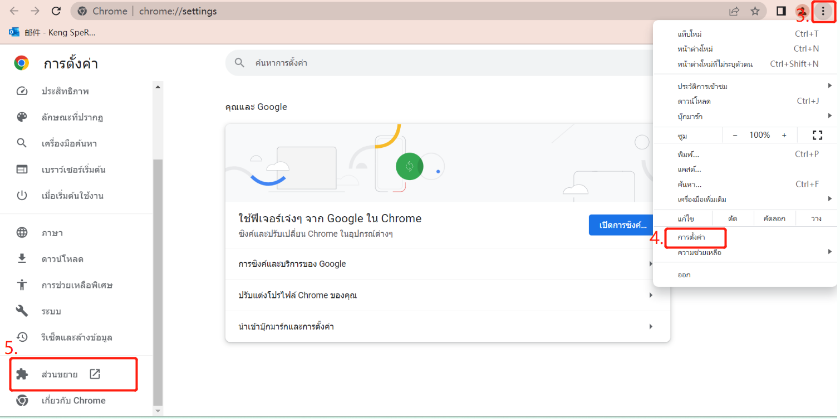The width and height of the screenshot is (840, 419).
Task: Click คัดลอก in the edit row
Action: pos(774,218)
